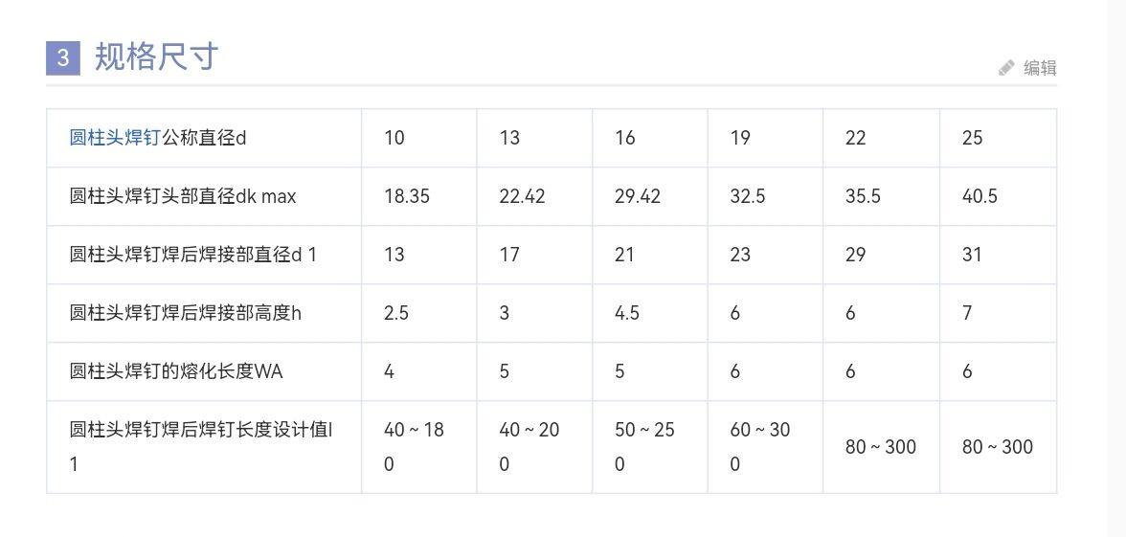Screen dimensions: 1126x537
Task: Click the 32.5 head diameter cell
Action: point(749,196)
